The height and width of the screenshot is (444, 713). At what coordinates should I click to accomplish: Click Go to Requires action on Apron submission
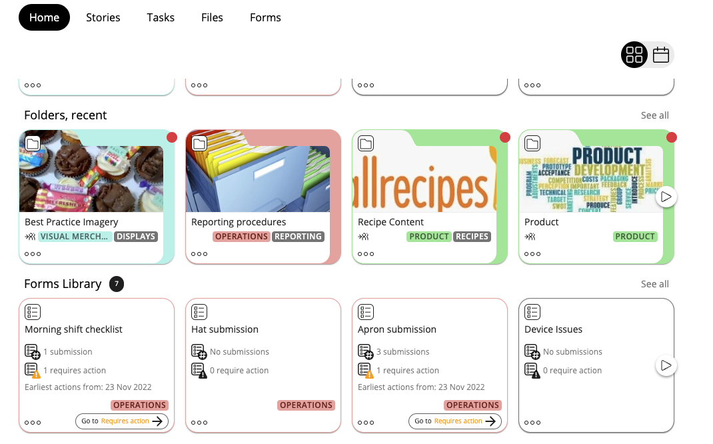click(454, 421)
